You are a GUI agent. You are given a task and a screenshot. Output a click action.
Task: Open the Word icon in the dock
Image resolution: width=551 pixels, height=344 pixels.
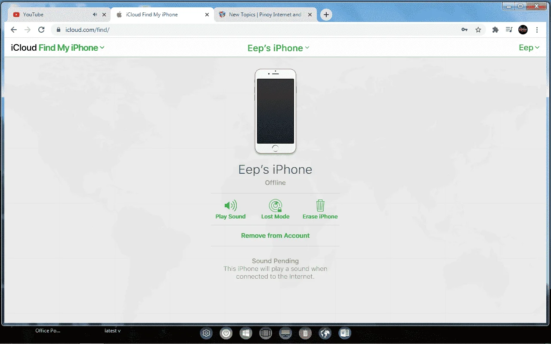click(x=345, y=333)
